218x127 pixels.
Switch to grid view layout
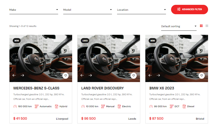(x=201, y=26)
